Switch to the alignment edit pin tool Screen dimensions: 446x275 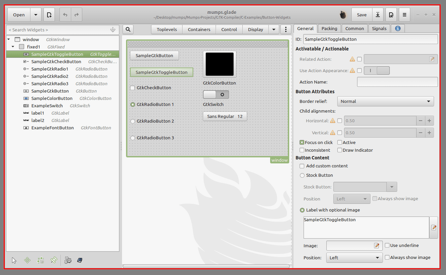point(54,260)
